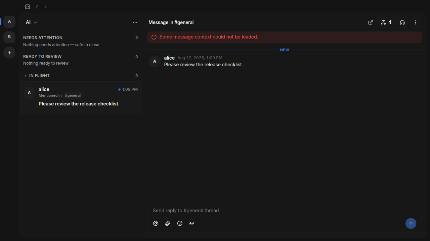The height and width of the screenshot is (241, 430).
Task: Switch to workspace A
Action: pyautogui.click(x=9, y=22)
